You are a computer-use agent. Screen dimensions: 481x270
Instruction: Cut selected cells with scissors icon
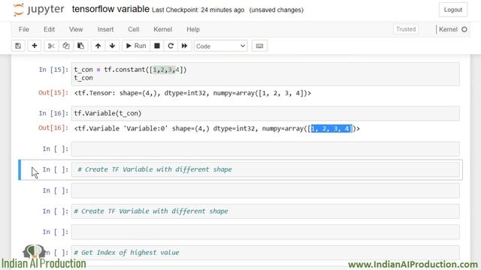coord(51,46)
